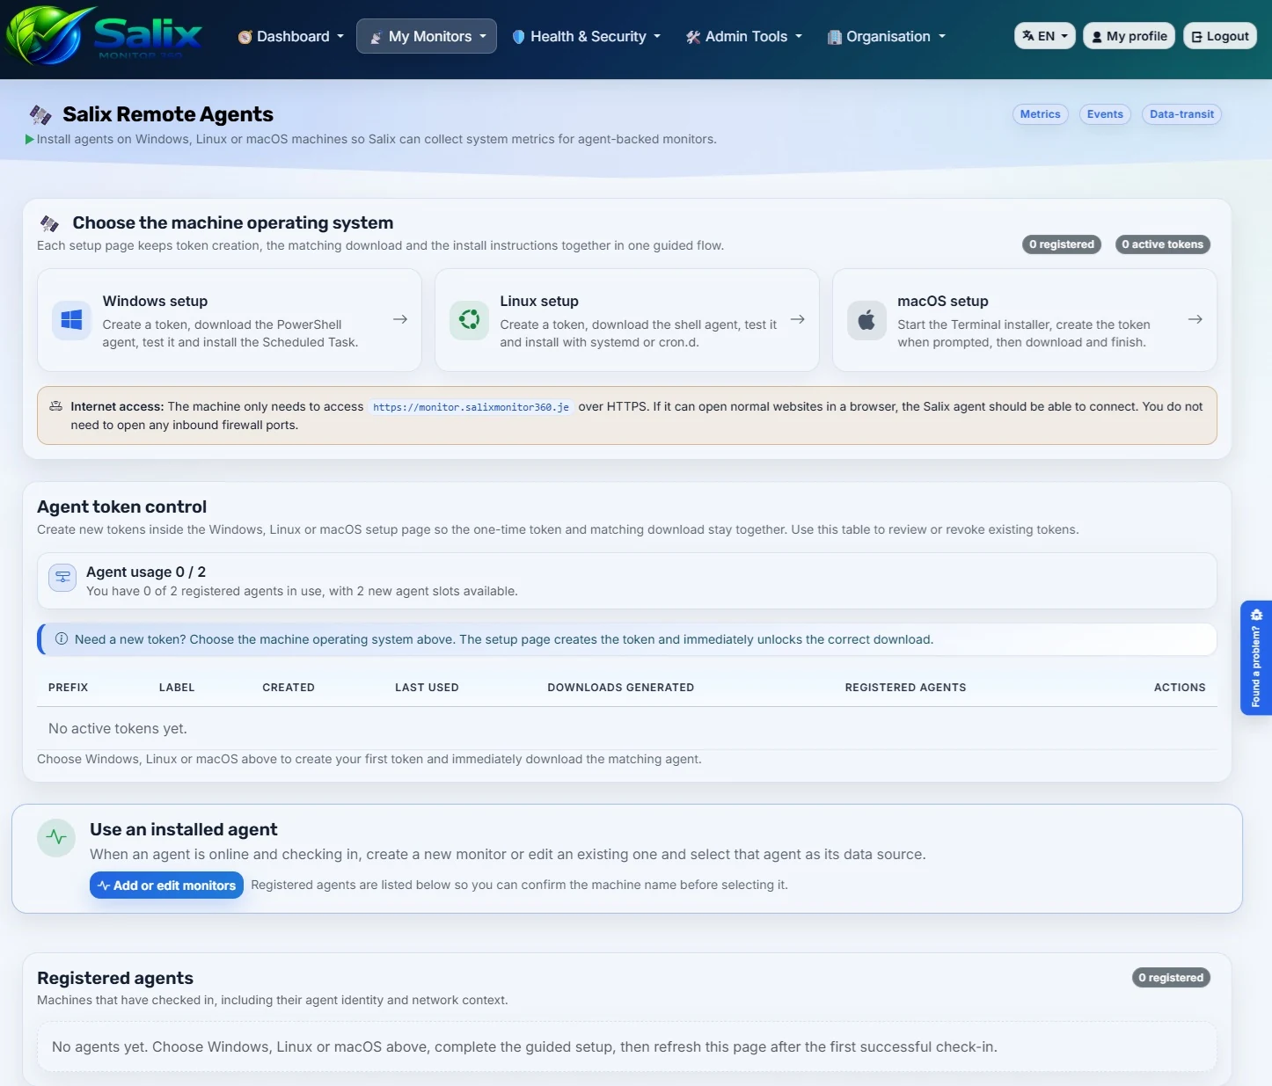Expand the My Monitors menu

(x=427, y=36)
